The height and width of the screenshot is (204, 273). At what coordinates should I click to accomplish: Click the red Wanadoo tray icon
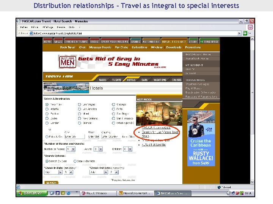pos(237,193)
